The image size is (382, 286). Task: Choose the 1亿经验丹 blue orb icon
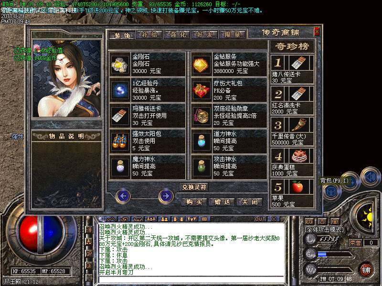[x=119, y=90]
